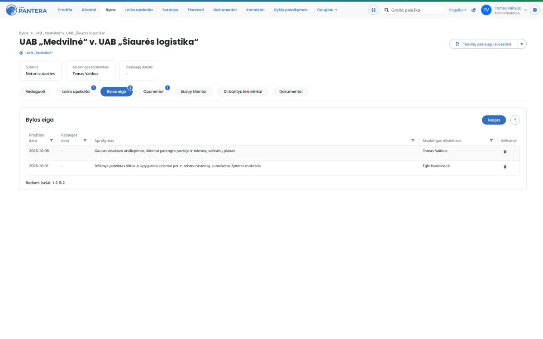The width and height of the screenshot is (543, 339).
Task: Open the Susiję klientai tab
Action: tap(194, 92)
